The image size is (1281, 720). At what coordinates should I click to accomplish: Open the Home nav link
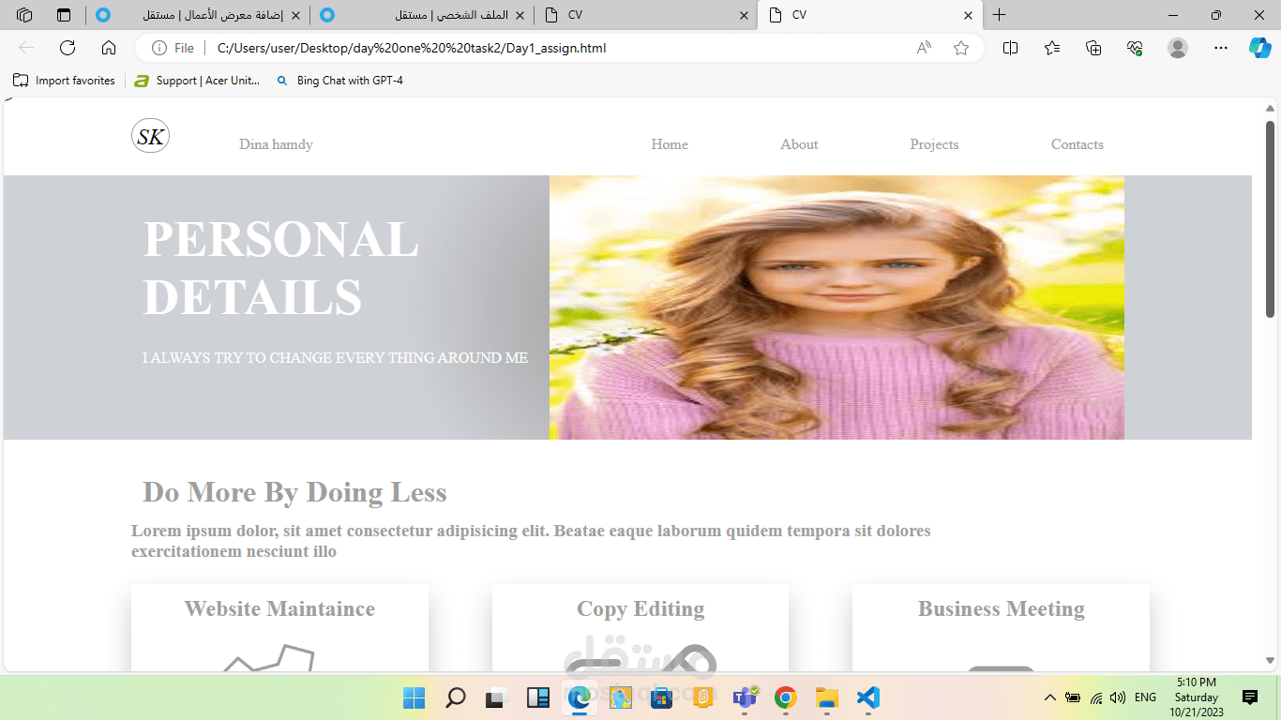(x=670, y=144)
